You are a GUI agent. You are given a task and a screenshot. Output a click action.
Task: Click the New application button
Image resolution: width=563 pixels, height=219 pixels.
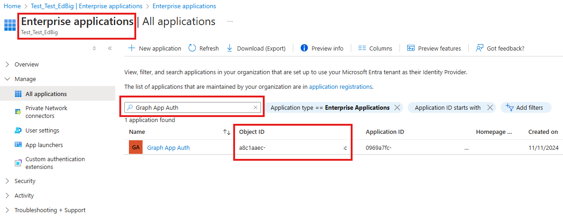pos(154,48)
